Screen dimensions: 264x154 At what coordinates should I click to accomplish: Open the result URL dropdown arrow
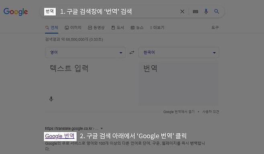pos(102,128)
